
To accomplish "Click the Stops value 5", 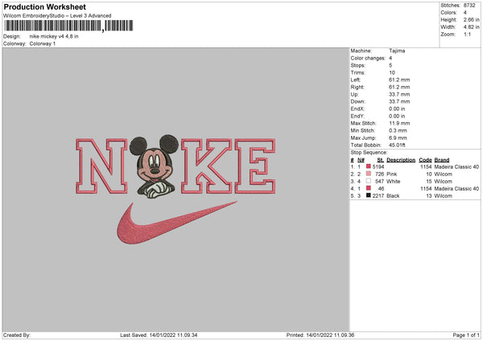I will tap(390, 65).
